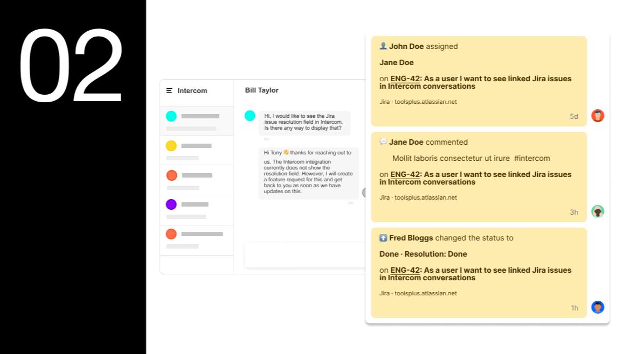
Task: Open the ENG-42 link in John Doe's assignment card
Action: pos(405,79)
